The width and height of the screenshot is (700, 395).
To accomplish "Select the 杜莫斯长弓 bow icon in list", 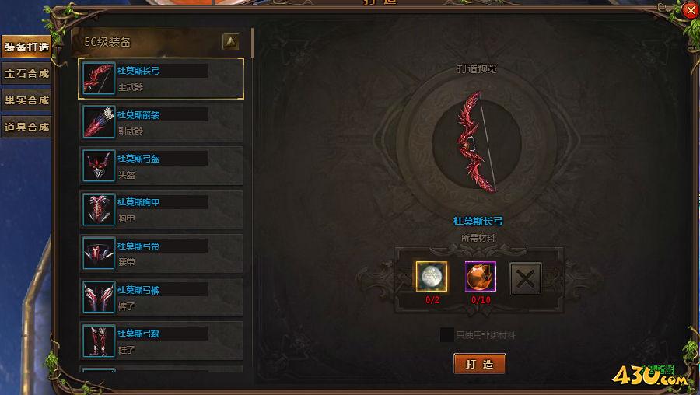I will coord(98,78).
